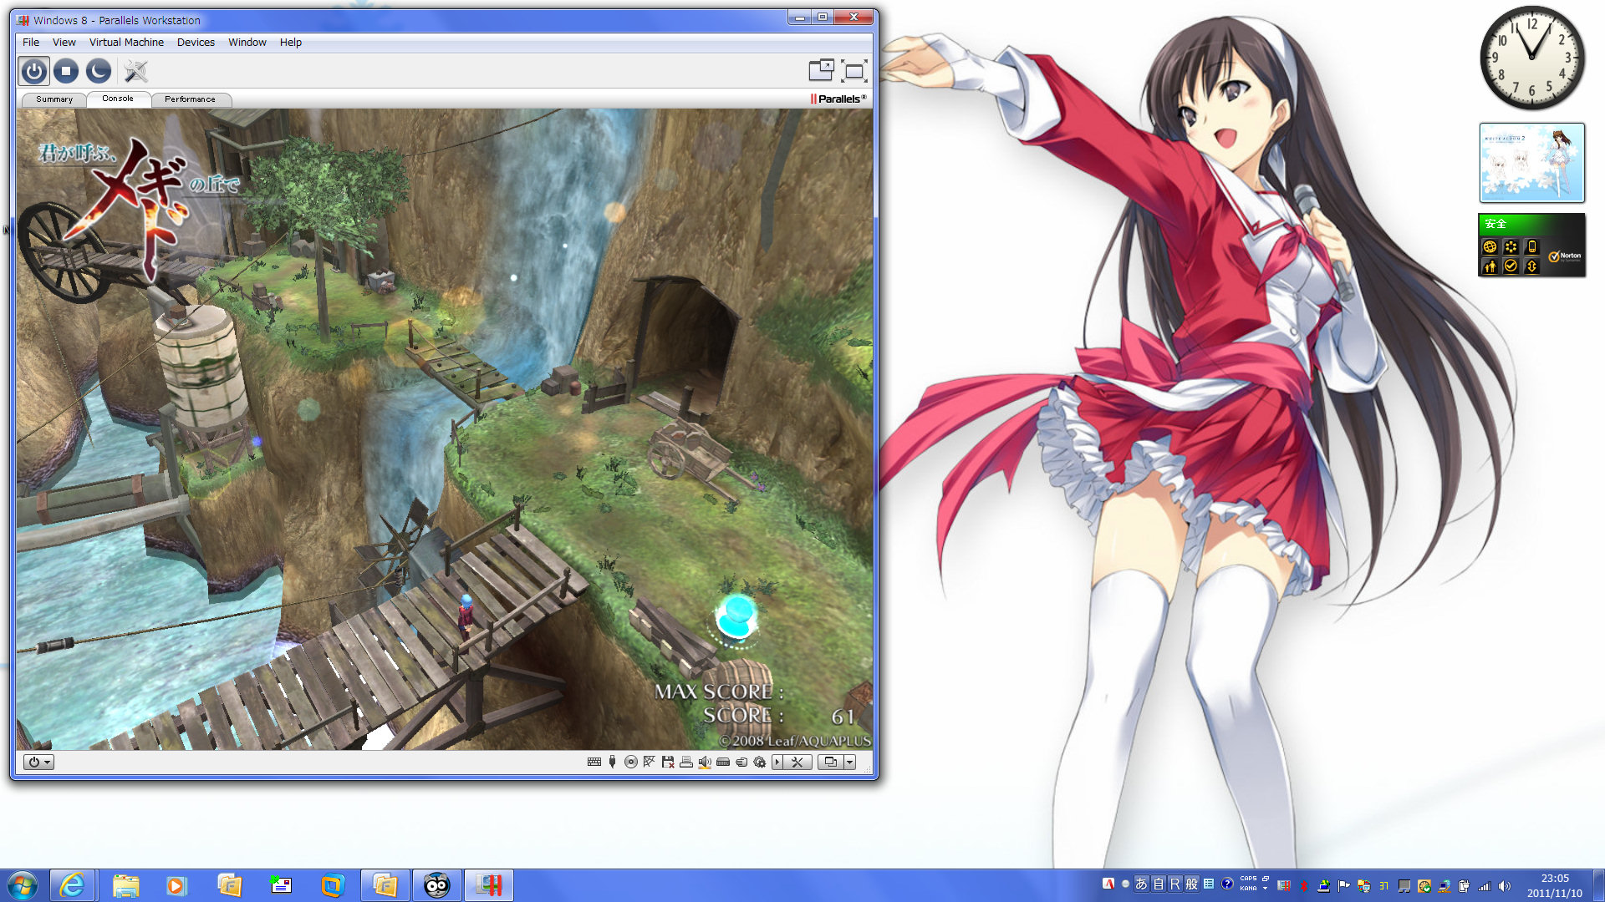Toggle the IME R romaji input button
Screen dimensions: 1605x902
pos(1174,884)
